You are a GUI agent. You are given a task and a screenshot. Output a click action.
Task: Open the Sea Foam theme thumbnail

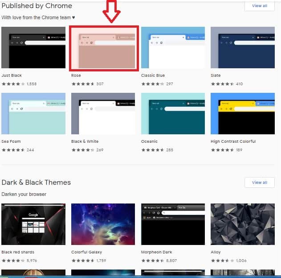(33, 113)
